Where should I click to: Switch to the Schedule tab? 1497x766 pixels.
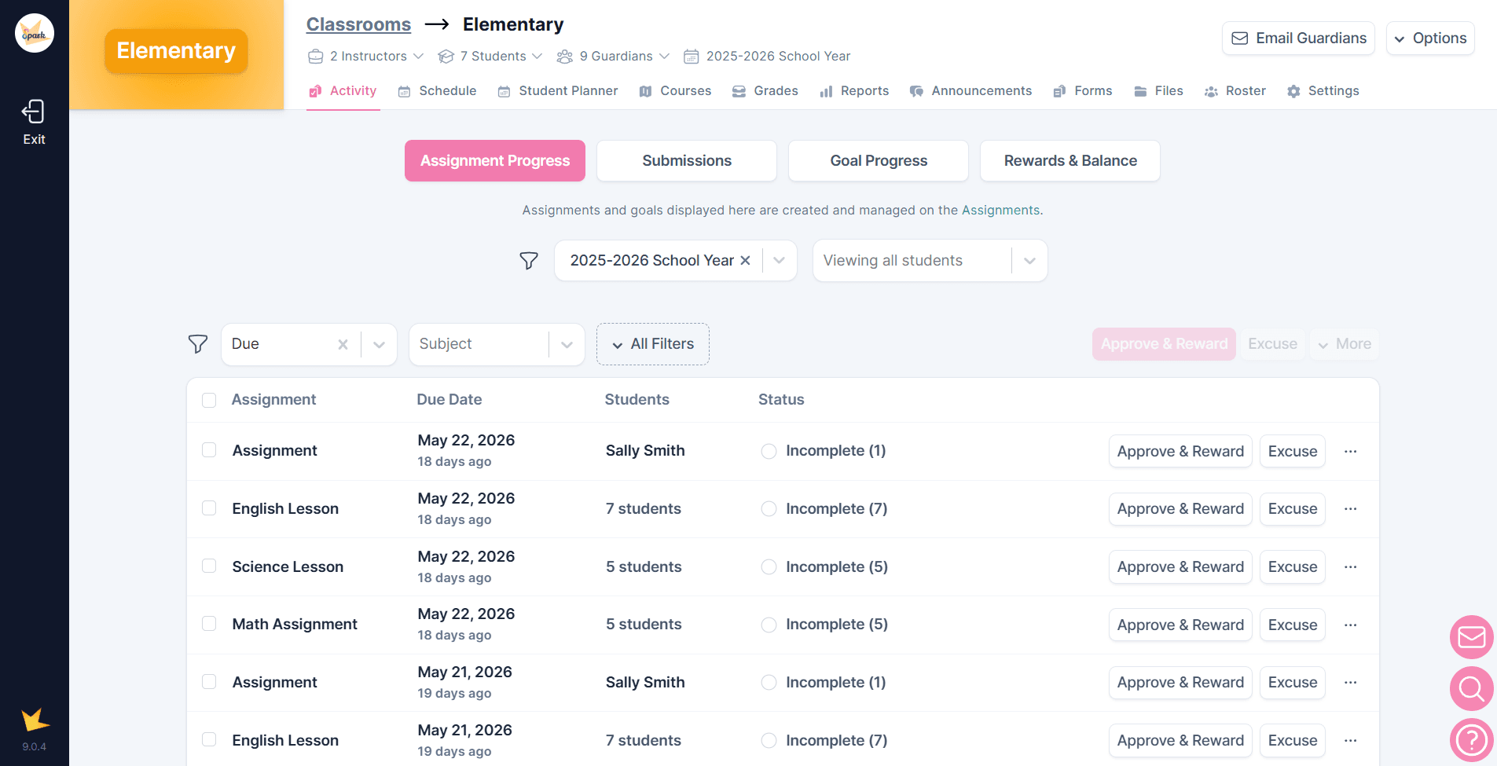pos(438,91)
